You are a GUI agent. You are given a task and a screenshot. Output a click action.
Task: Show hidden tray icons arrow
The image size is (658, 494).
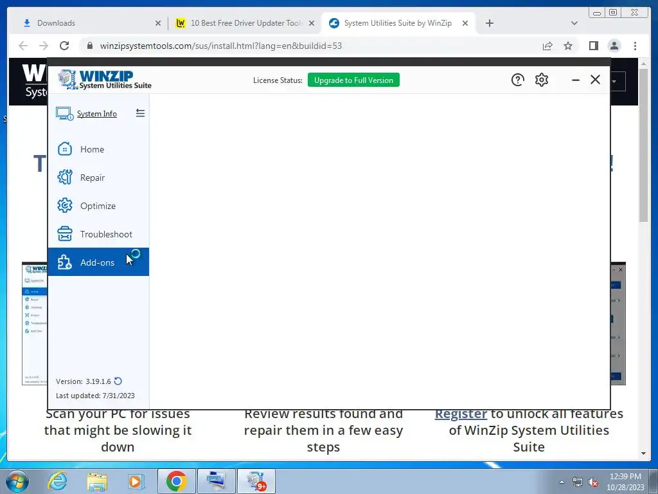coord(562,482)
